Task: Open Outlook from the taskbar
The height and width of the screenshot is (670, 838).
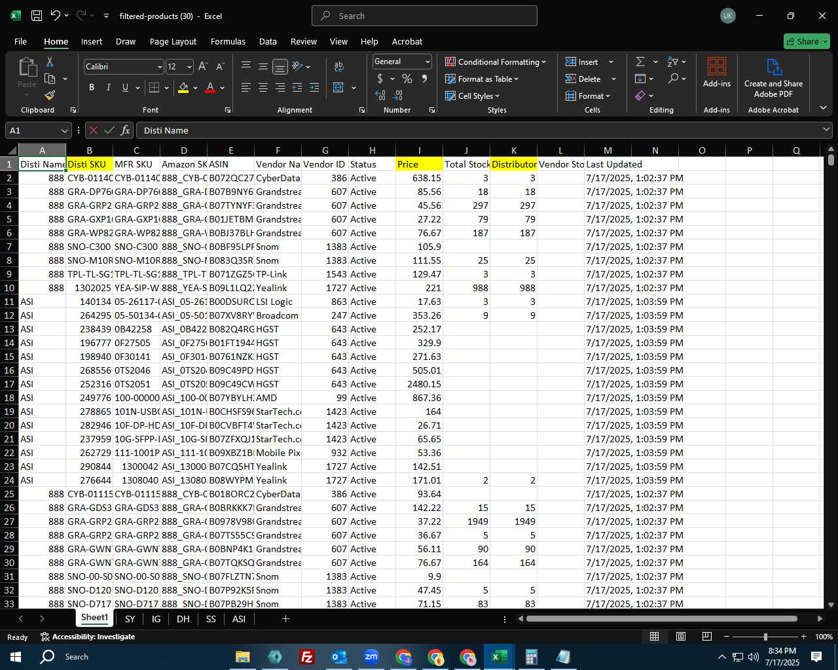Action: (339, 657)
